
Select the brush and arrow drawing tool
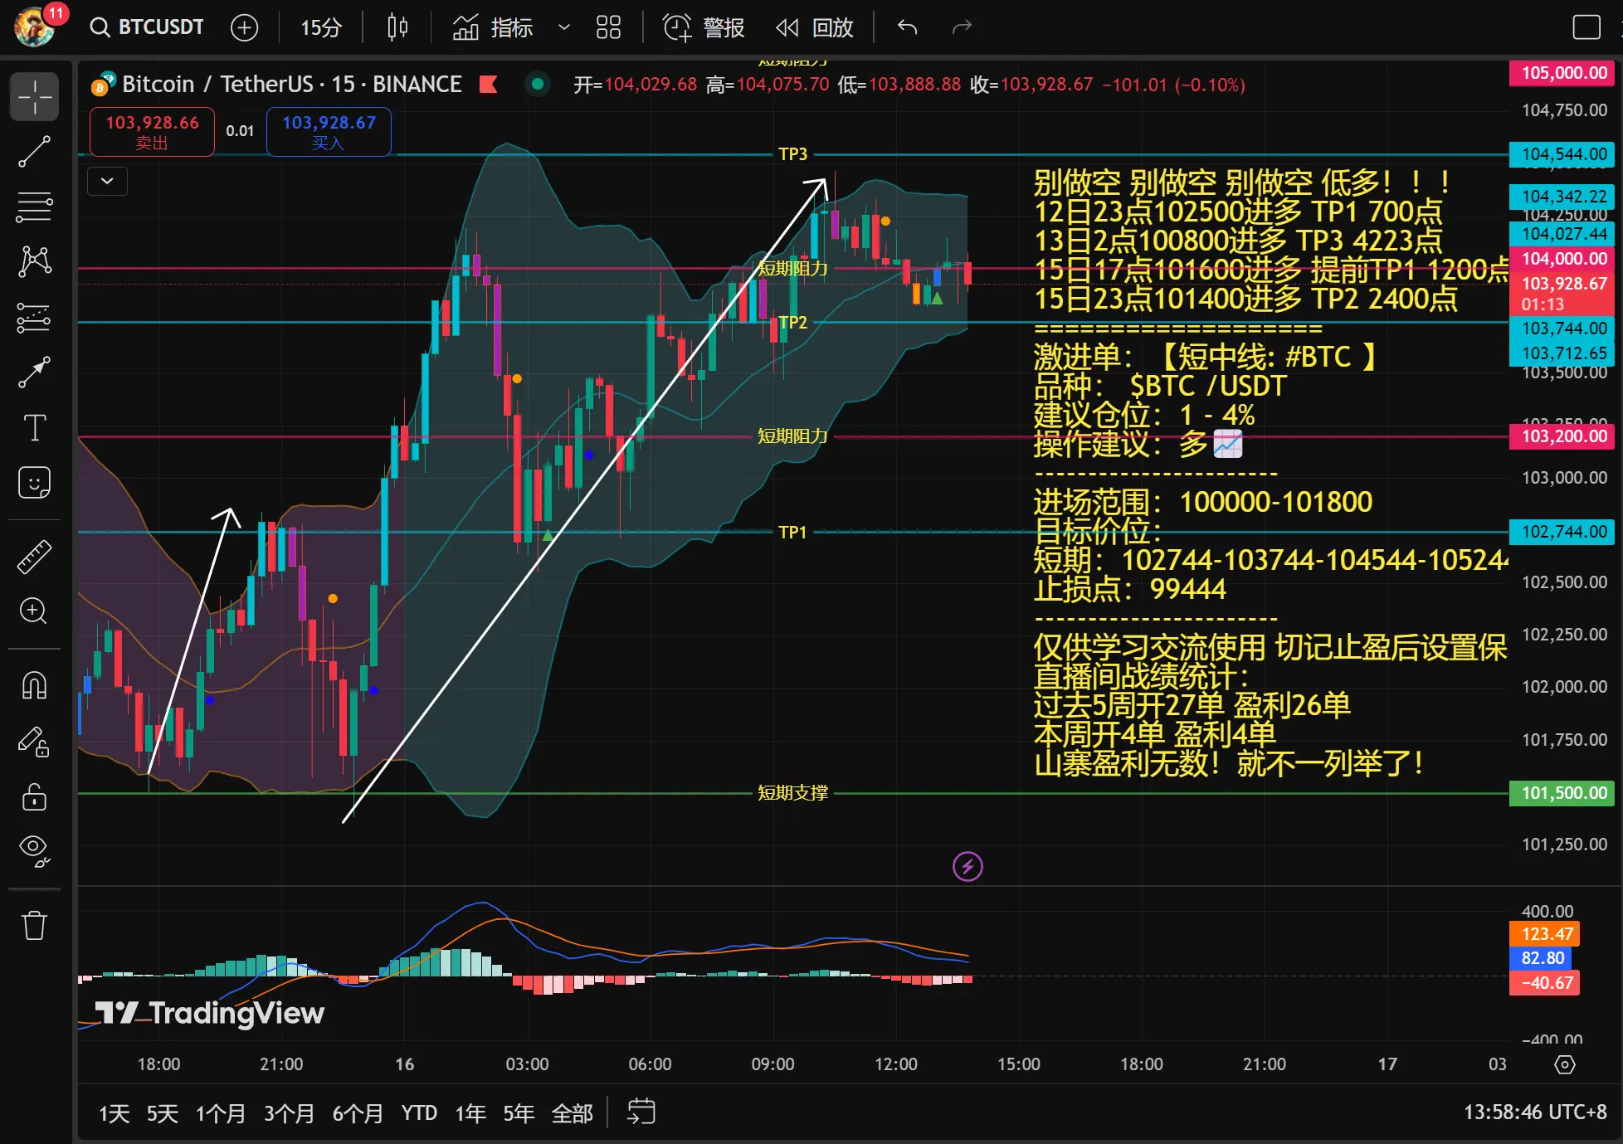(x=34, y=372)
